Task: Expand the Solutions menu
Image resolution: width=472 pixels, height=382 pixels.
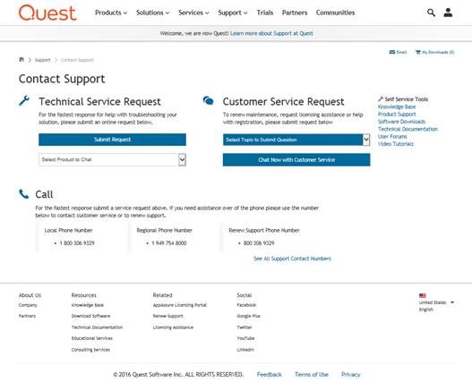Action: pos(152,13)
